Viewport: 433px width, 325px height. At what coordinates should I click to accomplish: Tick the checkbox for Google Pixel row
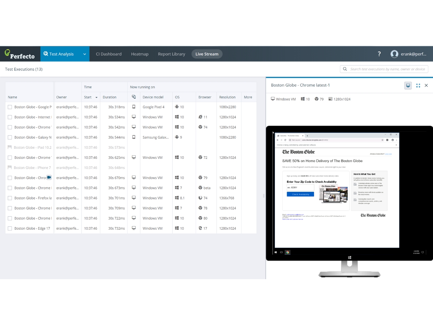coord(10,107)
